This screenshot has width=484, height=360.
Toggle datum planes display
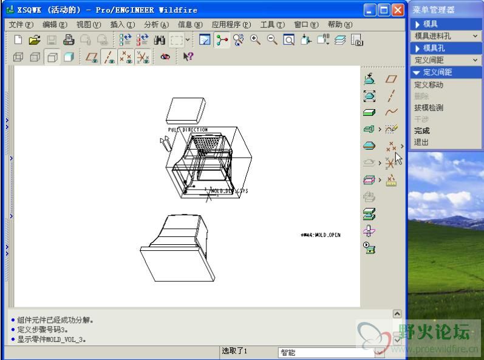coord(92,57)
